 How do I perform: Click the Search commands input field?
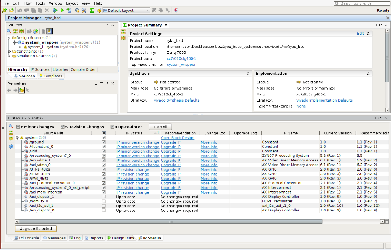pos(362,3)
